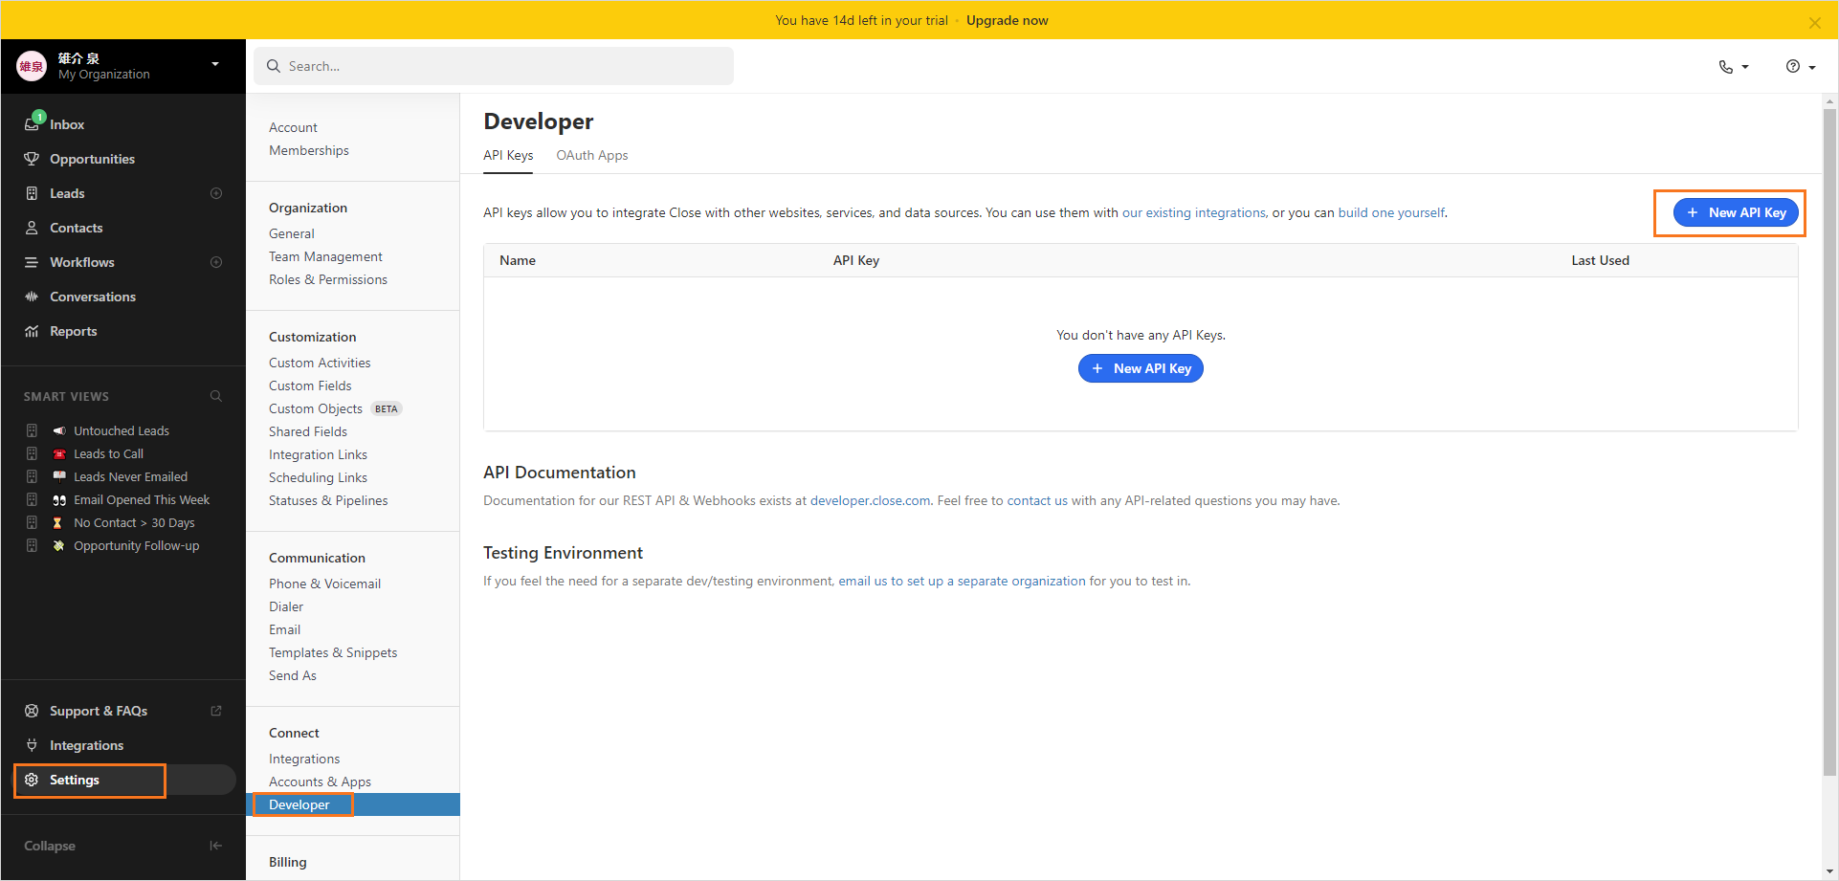This screenshot has height=881, width=1839.
Task: Open Scheduling Links settings
Action: point(318,477)
